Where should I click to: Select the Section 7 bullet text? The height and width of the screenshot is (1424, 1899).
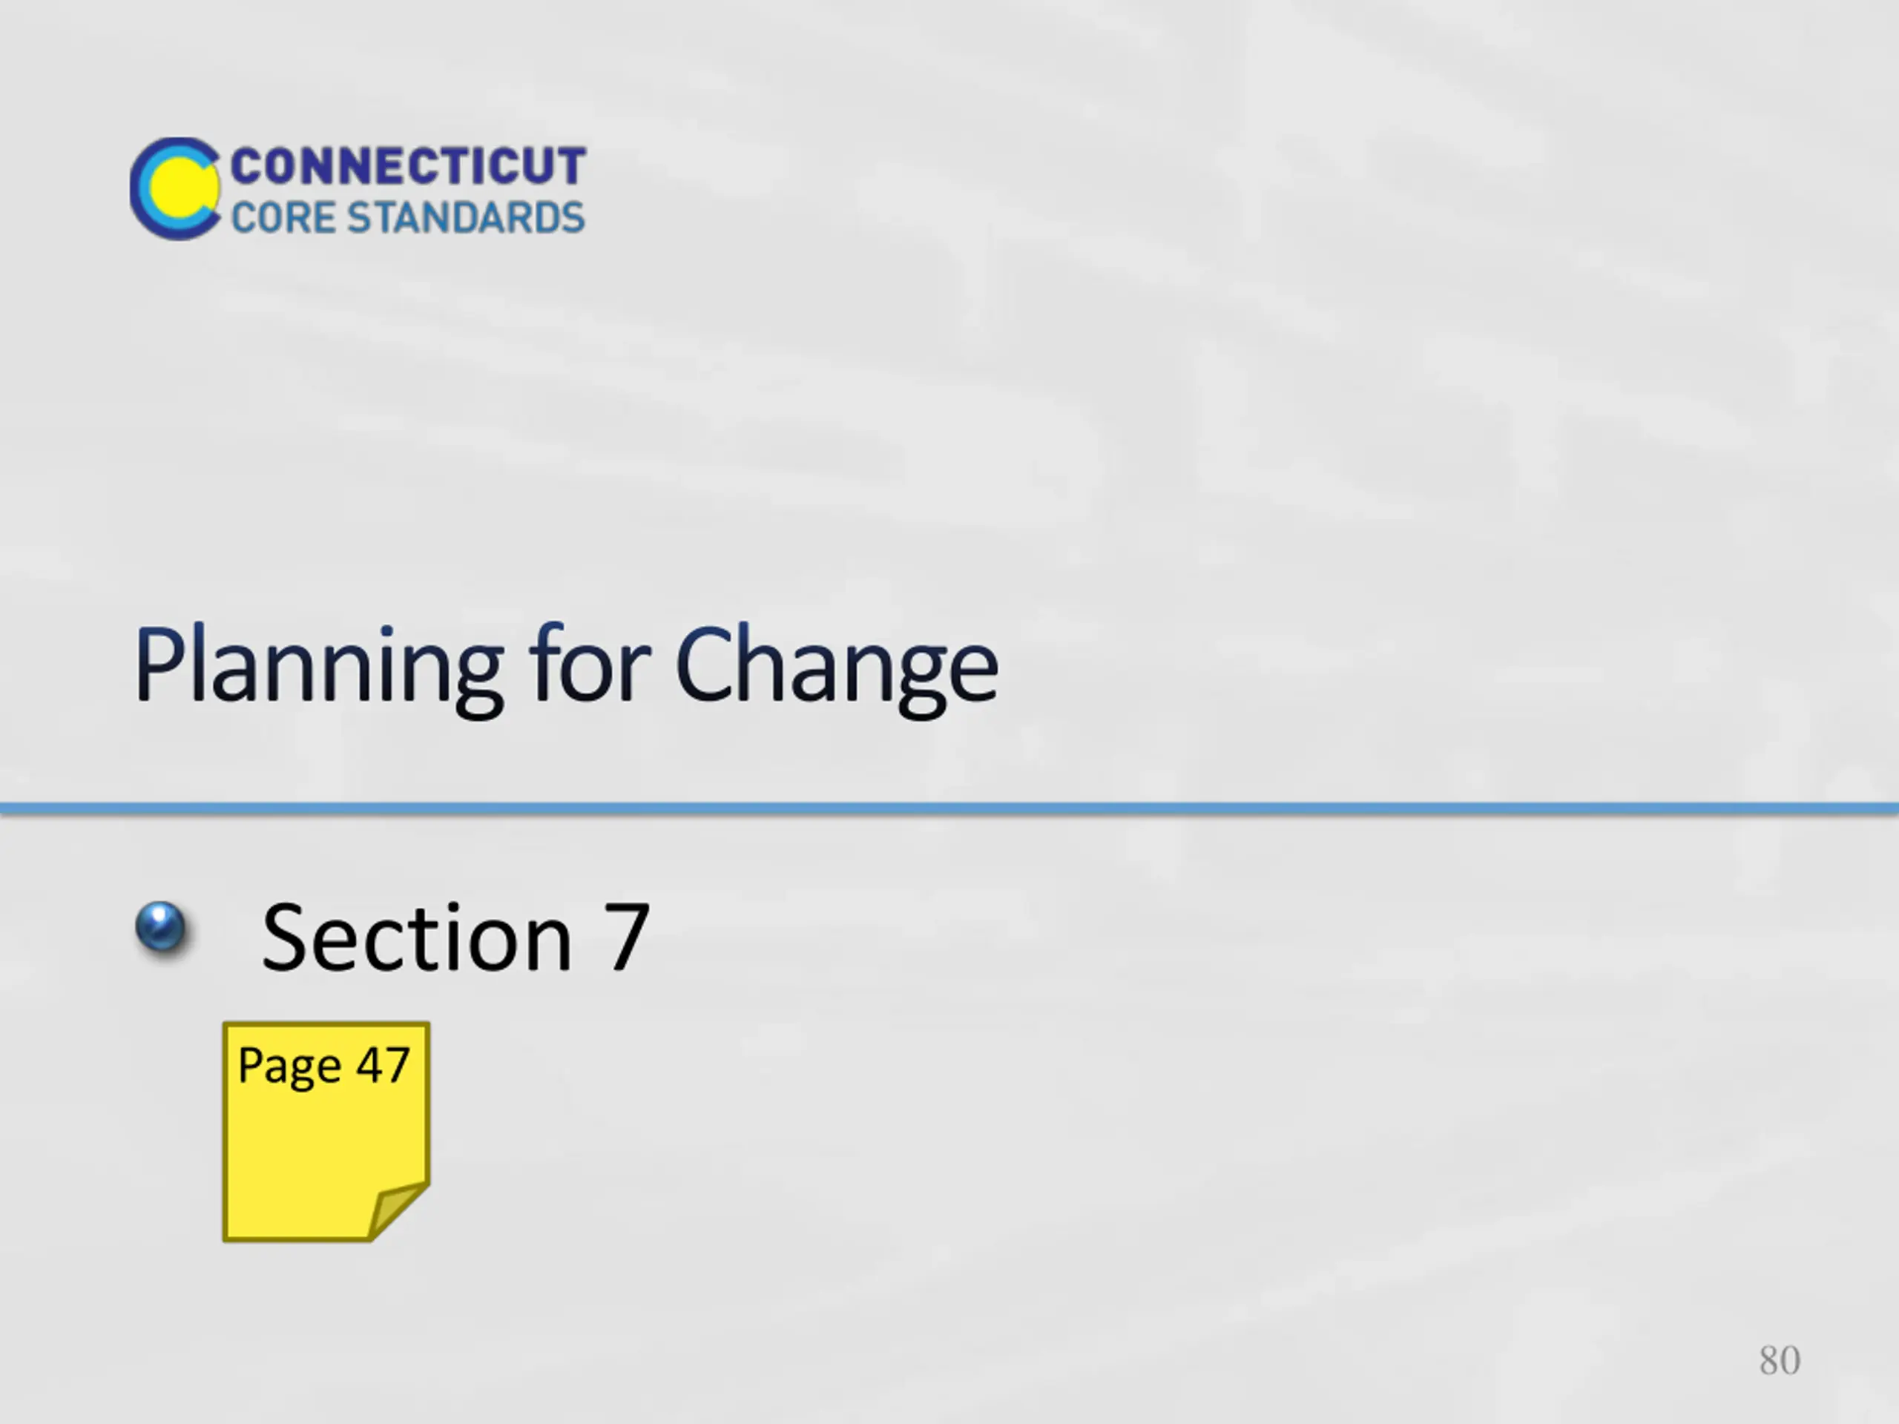[x=456, y=937]
